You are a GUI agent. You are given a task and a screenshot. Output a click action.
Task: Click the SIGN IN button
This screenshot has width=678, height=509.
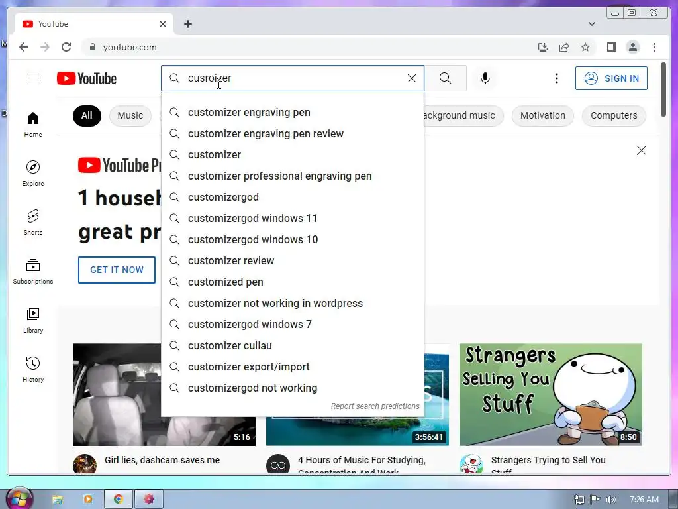click(611, 78)
